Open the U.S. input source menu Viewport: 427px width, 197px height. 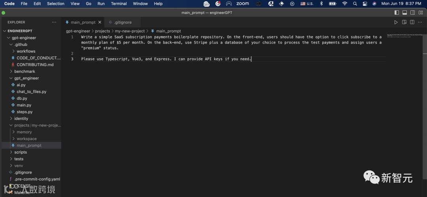click(307, 4)
